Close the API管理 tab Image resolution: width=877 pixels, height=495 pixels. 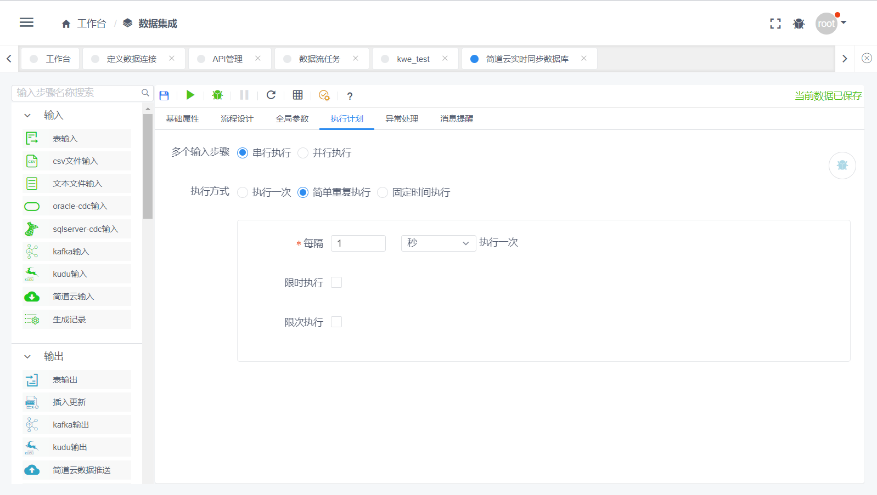coord(258,58)
